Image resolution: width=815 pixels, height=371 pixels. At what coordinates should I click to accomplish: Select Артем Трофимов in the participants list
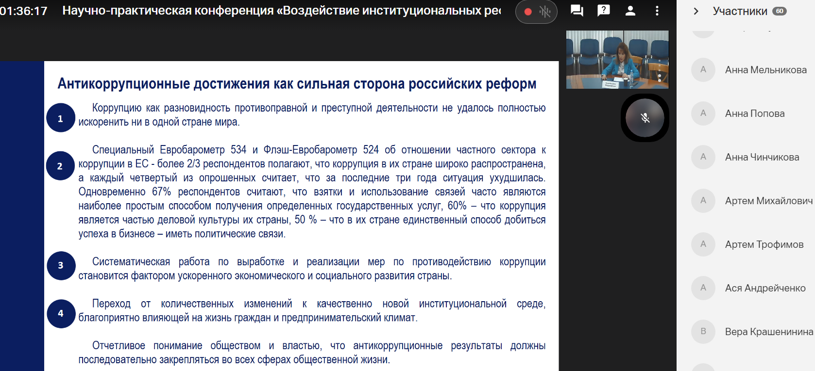[x=764, y=244]
